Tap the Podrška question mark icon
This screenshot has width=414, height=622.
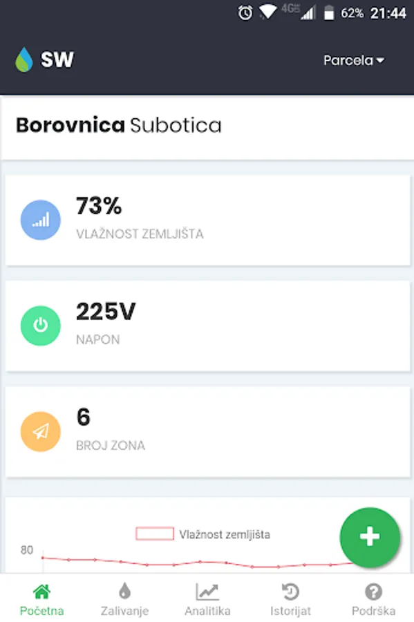click(374, 593)
